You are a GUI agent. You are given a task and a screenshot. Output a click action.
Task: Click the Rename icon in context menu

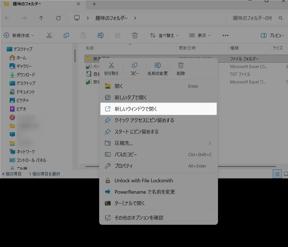coord(157,66)
